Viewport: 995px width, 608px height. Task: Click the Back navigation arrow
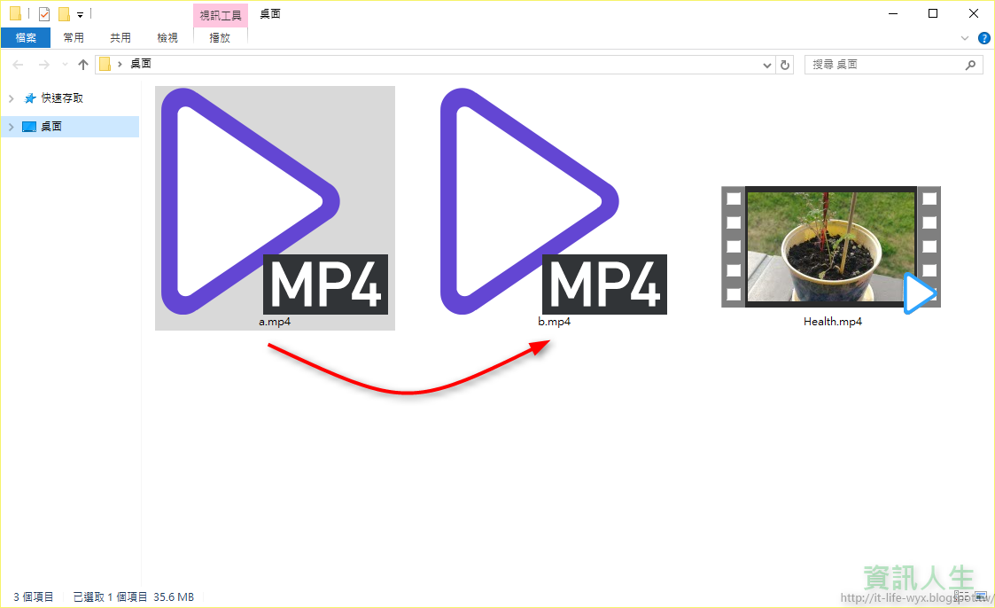coord(17,64)
